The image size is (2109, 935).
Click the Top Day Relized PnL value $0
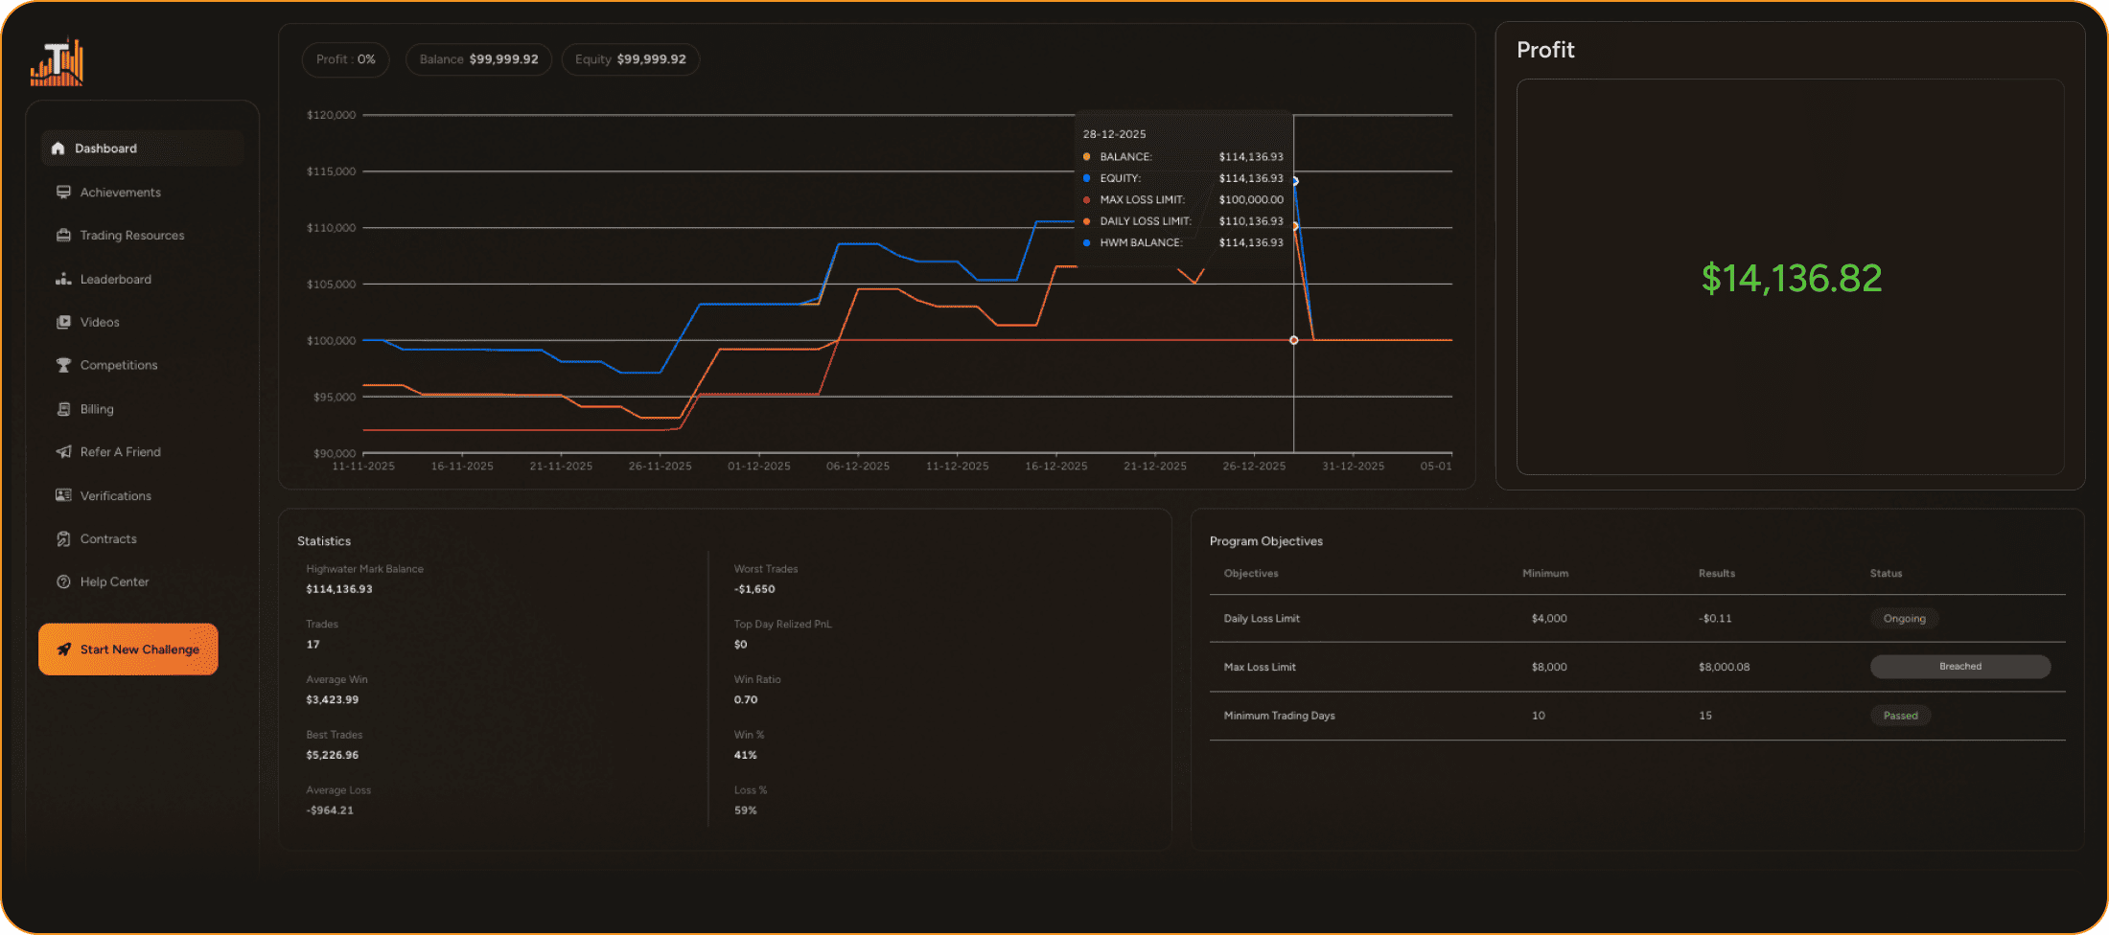(x=740, y=645)
